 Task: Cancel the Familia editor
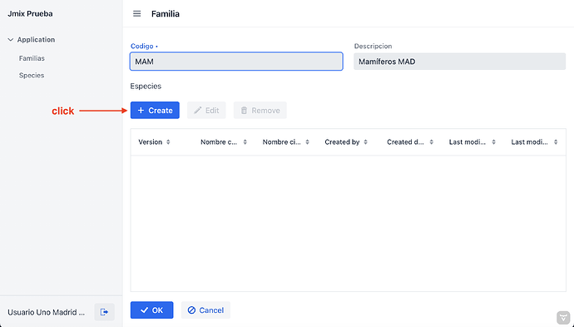[205, 310]
